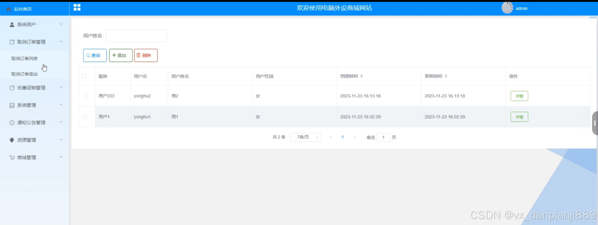This screenshot has width=598, height=225.
Task: Click the 通知公告管理 info icon
Action: [x=12, y=123]
